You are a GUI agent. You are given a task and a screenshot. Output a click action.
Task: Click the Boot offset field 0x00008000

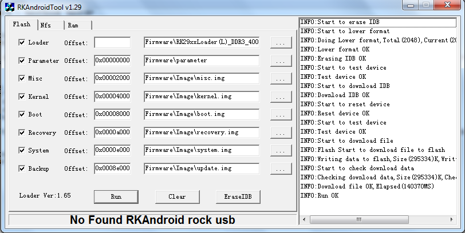[112, 114]
